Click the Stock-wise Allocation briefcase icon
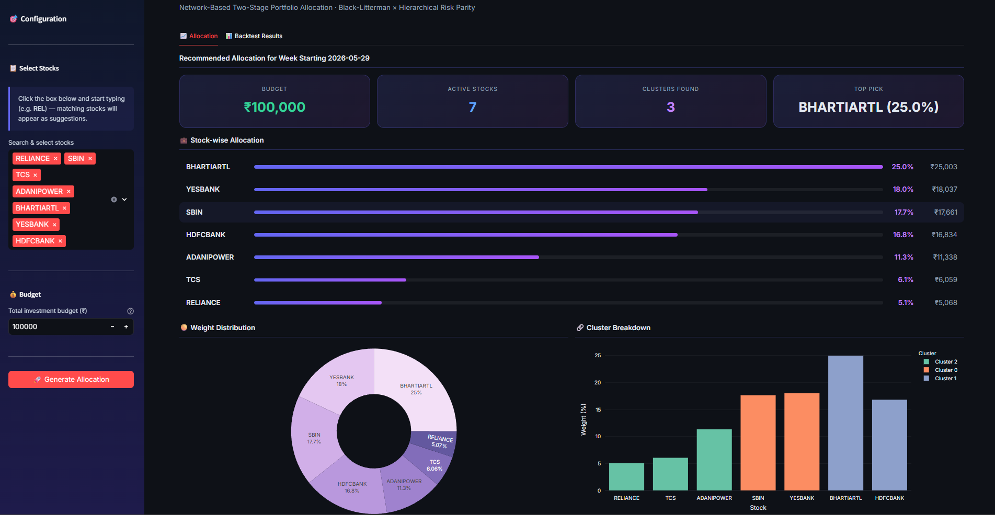Screen dimensions: 995x515 click(x=184, y=141)
